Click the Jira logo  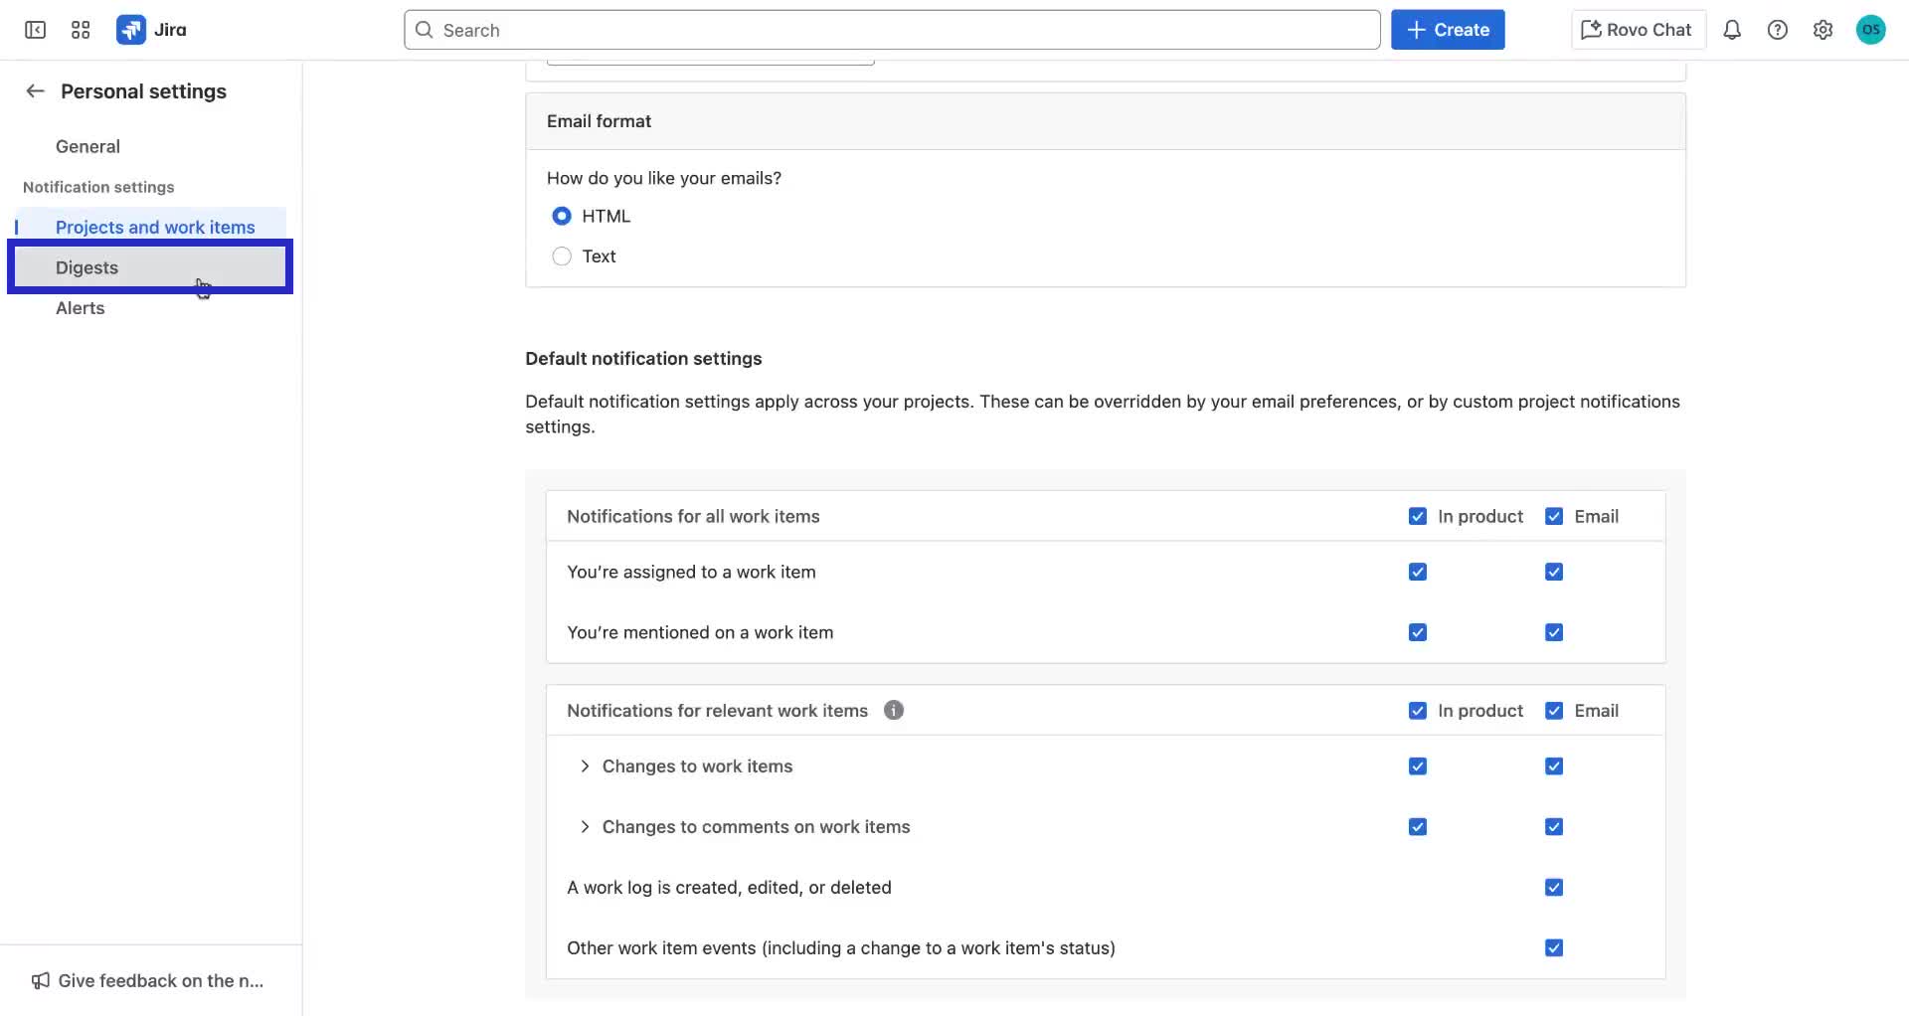(x=153, y=30)
